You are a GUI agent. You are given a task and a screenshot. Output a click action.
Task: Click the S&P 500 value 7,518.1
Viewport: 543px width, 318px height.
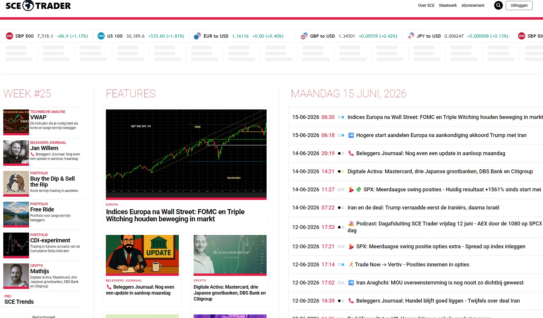pyautogui.click(x=45, y=36)
